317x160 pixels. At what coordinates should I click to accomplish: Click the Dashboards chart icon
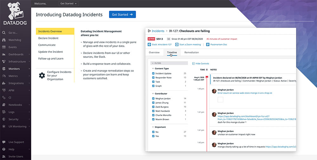pyautogui.click(x=3, y=54)
